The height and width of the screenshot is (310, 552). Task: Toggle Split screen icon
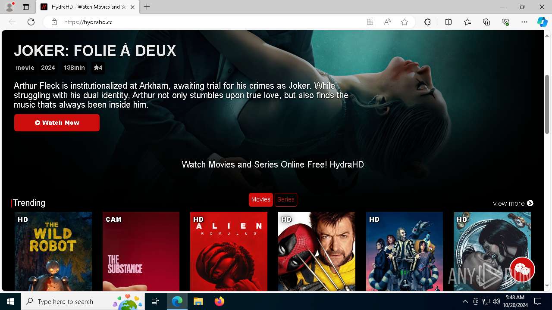coord(448,22)
